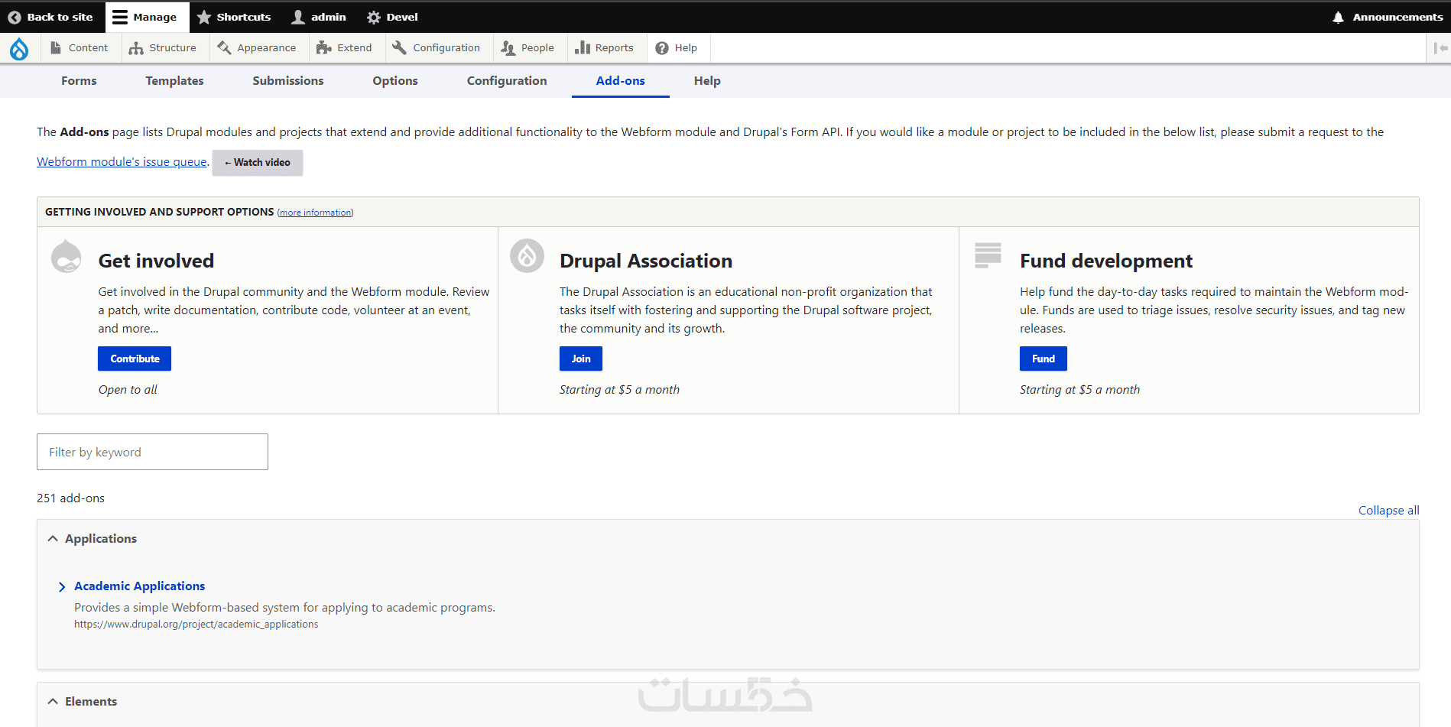Click the 251 add-ons count text
Screen dimensions: 1451x727
[70, 498]
